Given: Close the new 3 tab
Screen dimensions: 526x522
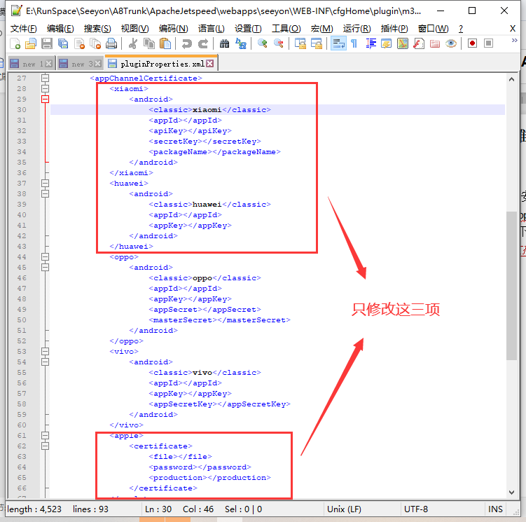Looking at the screenshot, I should pyautogui.click(x=98, y=64).
